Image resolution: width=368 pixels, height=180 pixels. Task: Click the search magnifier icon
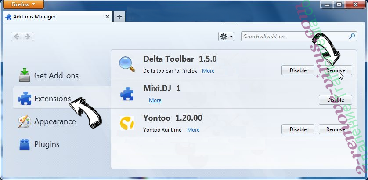352,37
